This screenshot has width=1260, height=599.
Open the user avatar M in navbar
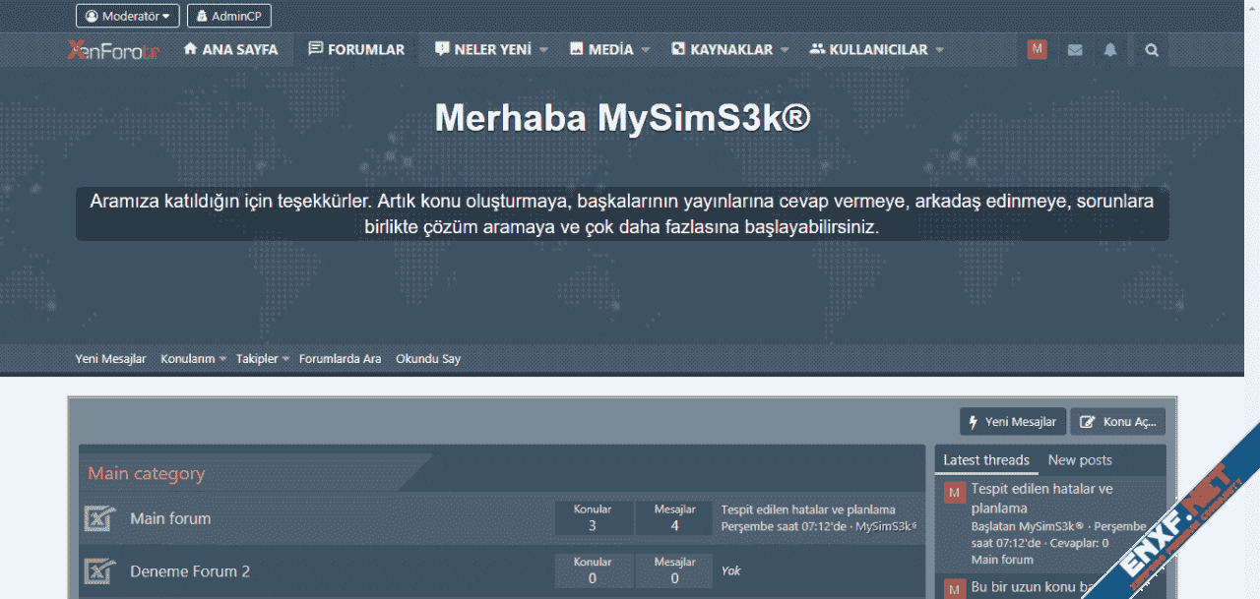point(1037,50)
